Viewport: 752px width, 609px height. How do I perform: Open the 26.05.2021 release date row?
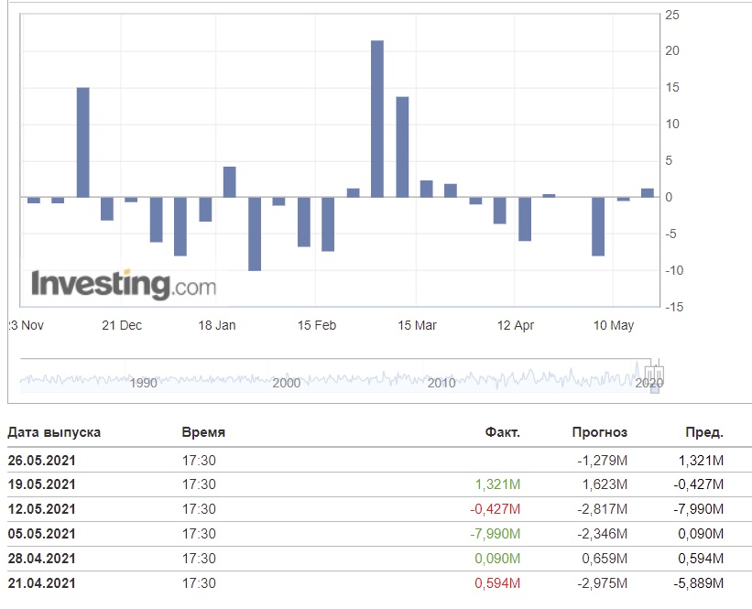(x=42, y=460)
